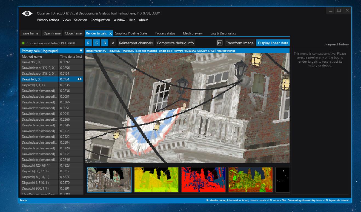Enable the A alpha channel button

[113, 43]
